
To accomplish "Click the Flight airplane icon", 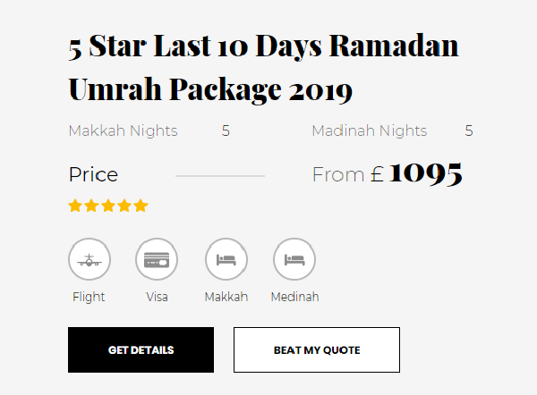I will (89, 260).
